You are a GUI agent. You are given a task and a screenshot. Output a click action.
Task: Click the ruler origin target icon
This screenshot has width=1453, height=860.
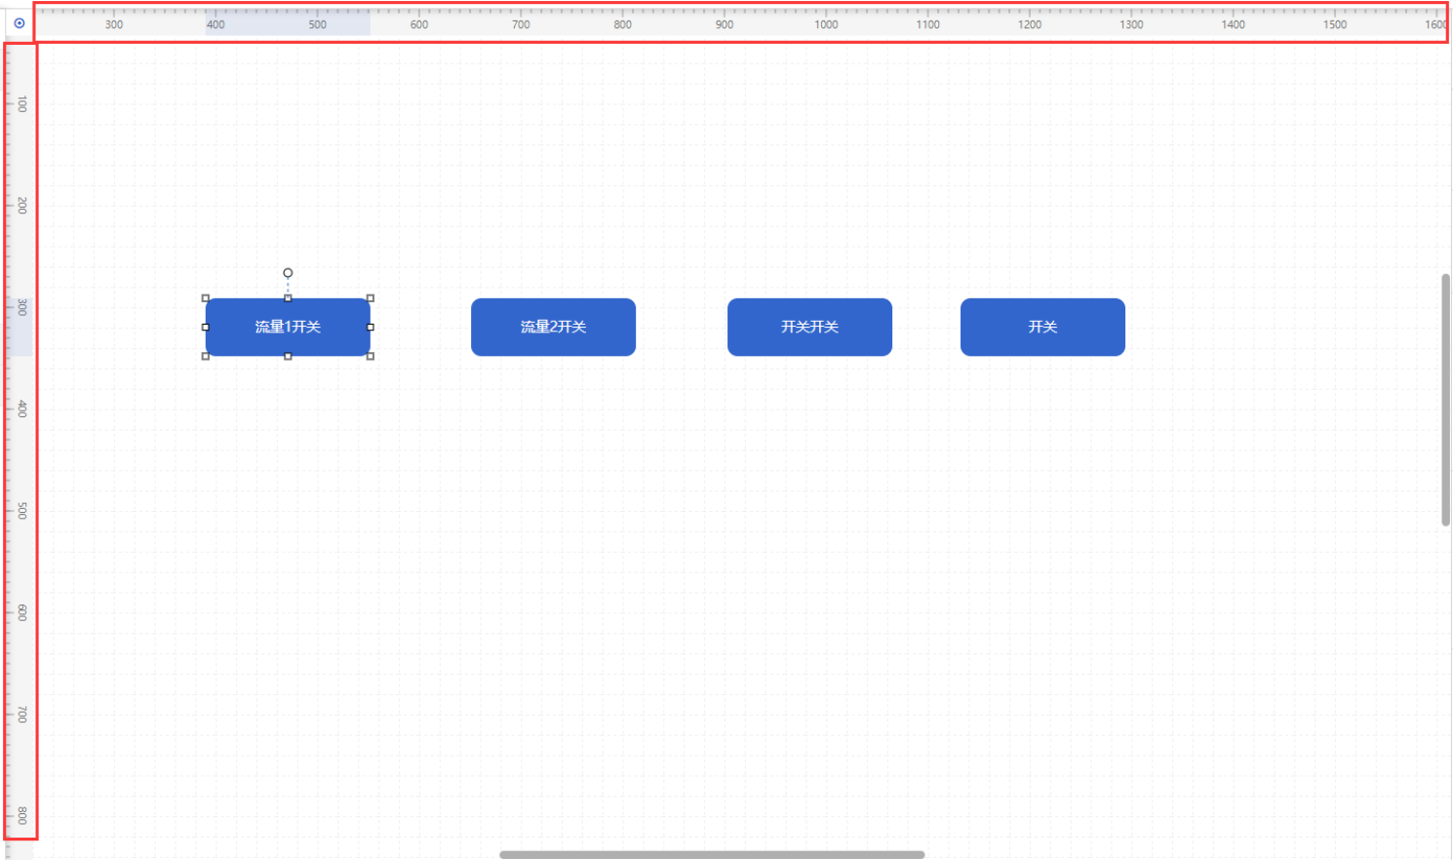(19, 23)
